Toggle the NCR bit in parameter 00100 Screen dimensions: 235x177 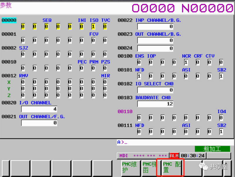pos(186,62)
